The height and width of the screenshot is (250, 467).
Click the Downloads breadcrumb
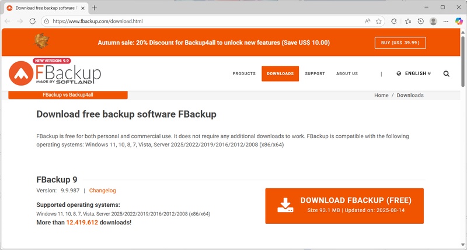click(x=410, y=95)
